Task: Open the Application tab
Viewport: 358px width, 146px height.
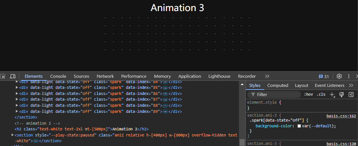Action: 190,76
